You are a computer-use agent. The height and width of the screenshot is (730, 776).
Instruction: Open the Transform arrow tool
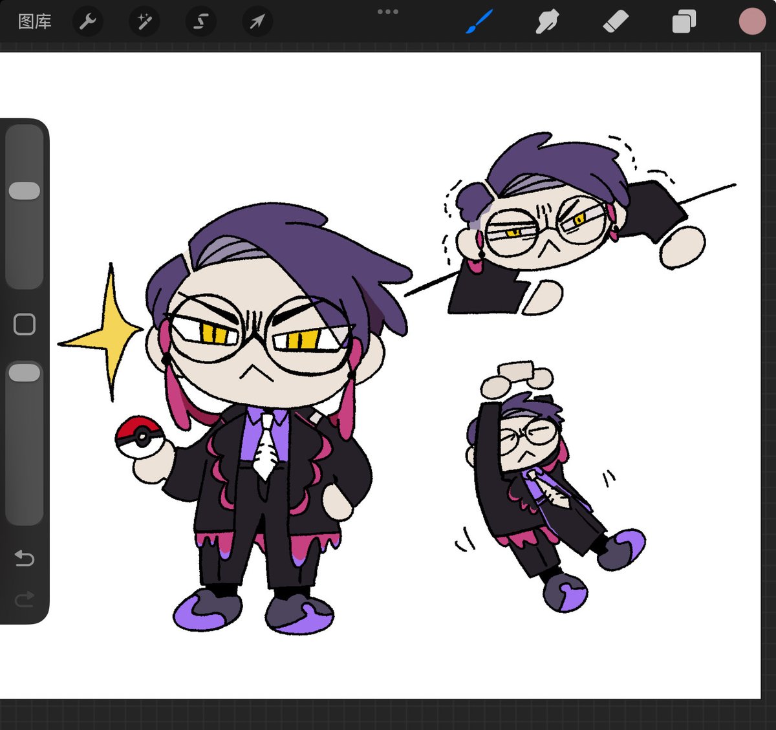tap(256, 21)
